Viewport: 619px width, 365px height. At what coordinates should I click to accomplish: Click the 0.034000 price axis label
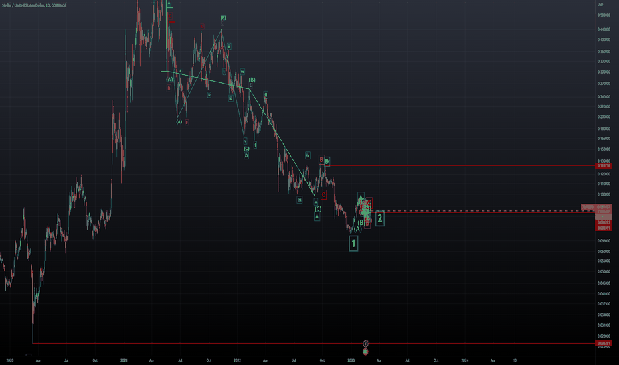604,315
